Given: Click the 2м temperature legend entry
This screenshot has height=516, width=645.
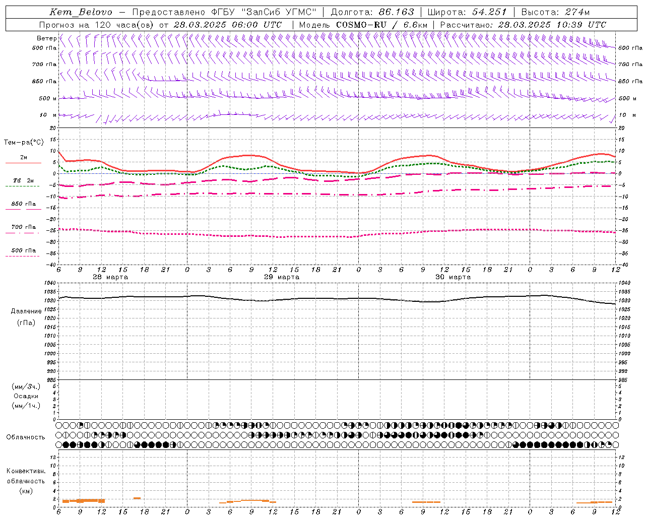Looking at the screenshot, I should (24, 157).
